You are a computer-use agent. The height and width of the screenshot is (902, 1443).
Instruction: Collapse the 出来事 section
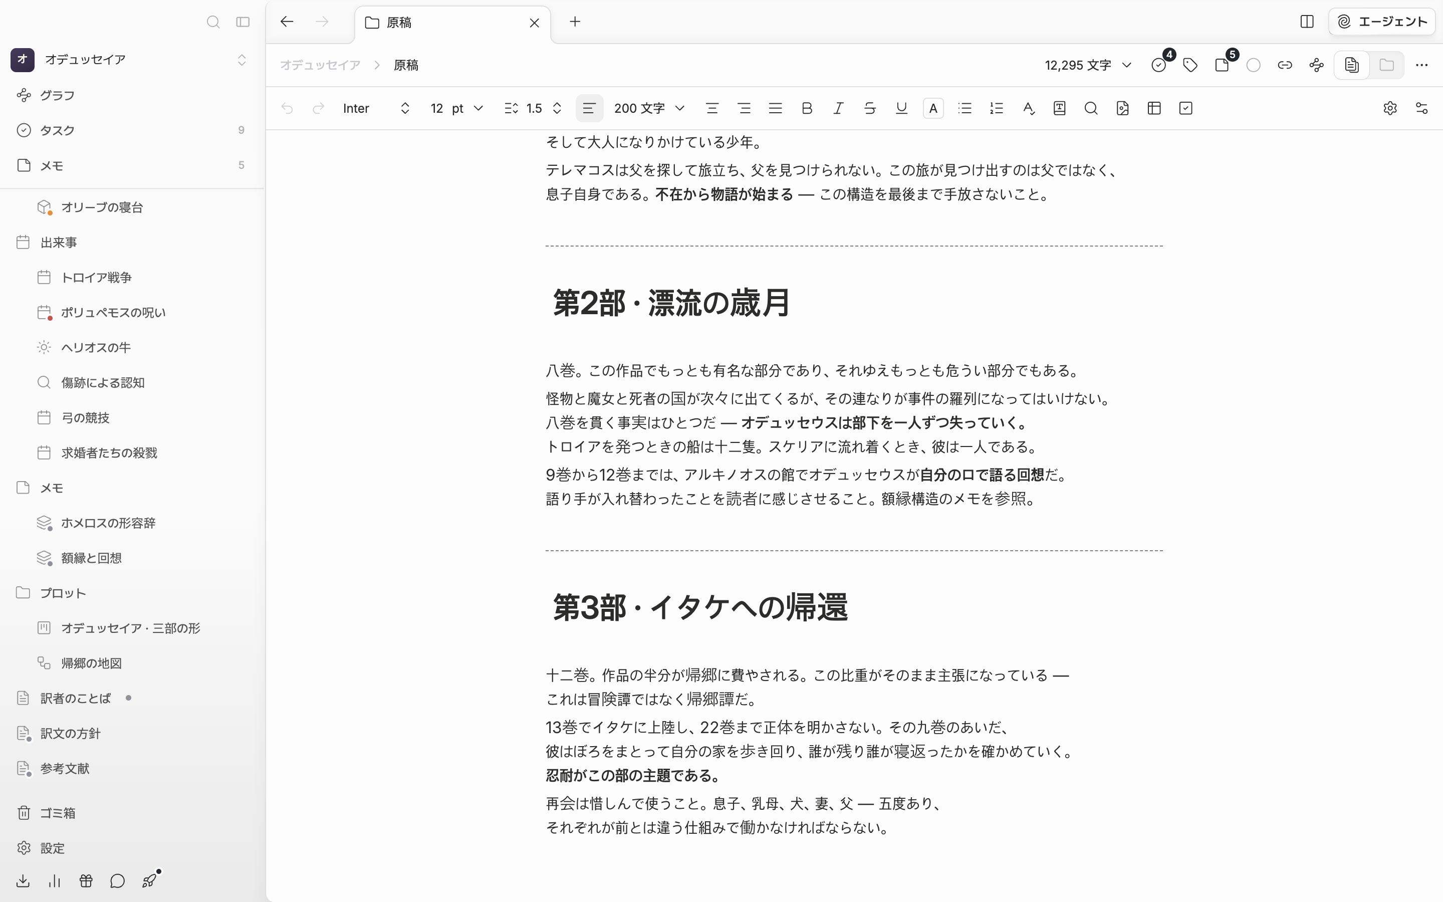132,242
